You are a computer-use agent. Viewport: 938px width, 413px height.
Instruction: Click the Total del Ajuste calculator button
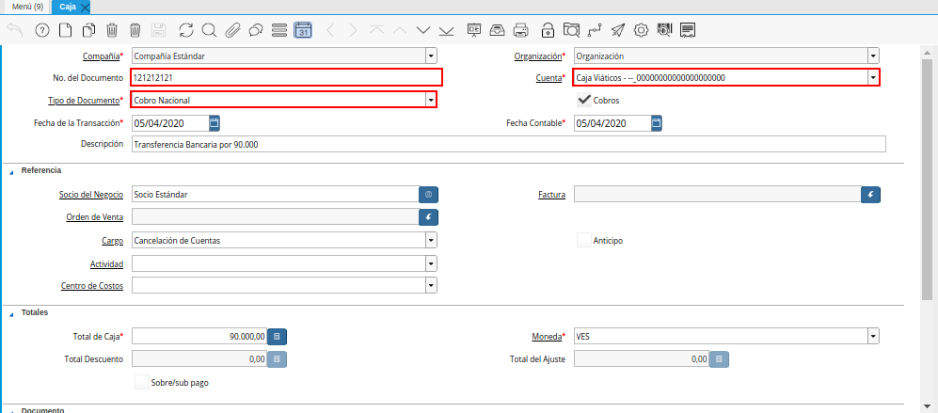coord(719,359)
